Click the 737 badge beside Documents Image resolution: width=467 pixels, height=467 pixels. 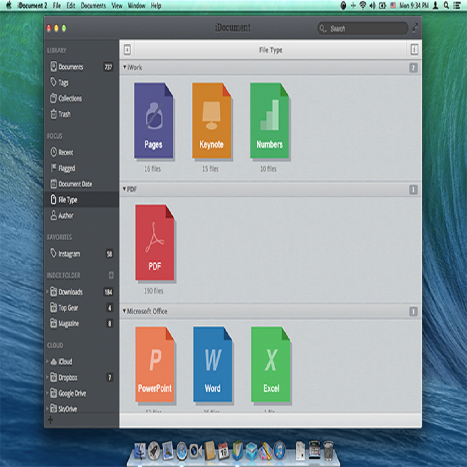pyautogui.click(x=108, y=67)
